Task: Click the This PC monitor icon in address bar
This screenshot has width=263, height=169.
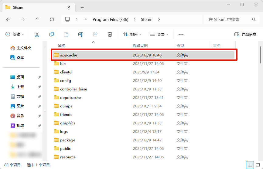Action: tap(67, 19)
